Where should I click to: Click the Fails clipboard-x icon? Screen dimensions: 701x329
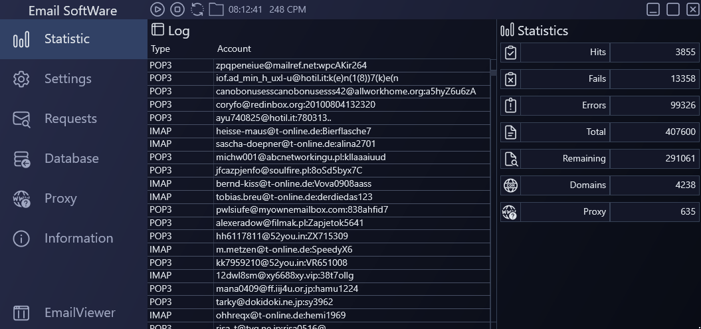tap(510, 79)
